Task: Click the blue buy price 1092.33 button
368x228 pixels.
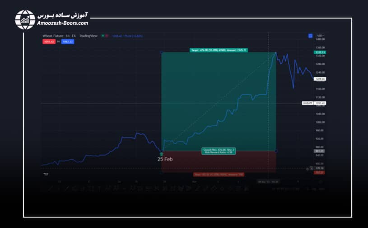Action: tap(68, 42)
